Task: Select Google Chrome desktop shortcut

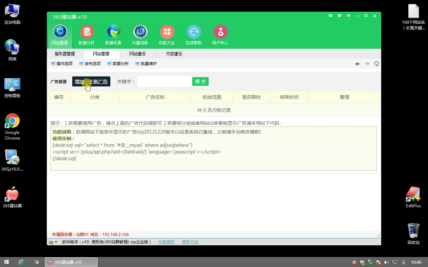Action: 12,127
